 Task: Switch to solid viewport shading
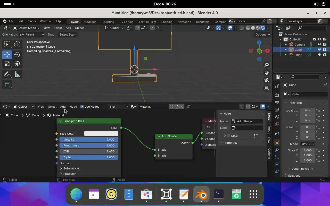coord(253,28)
